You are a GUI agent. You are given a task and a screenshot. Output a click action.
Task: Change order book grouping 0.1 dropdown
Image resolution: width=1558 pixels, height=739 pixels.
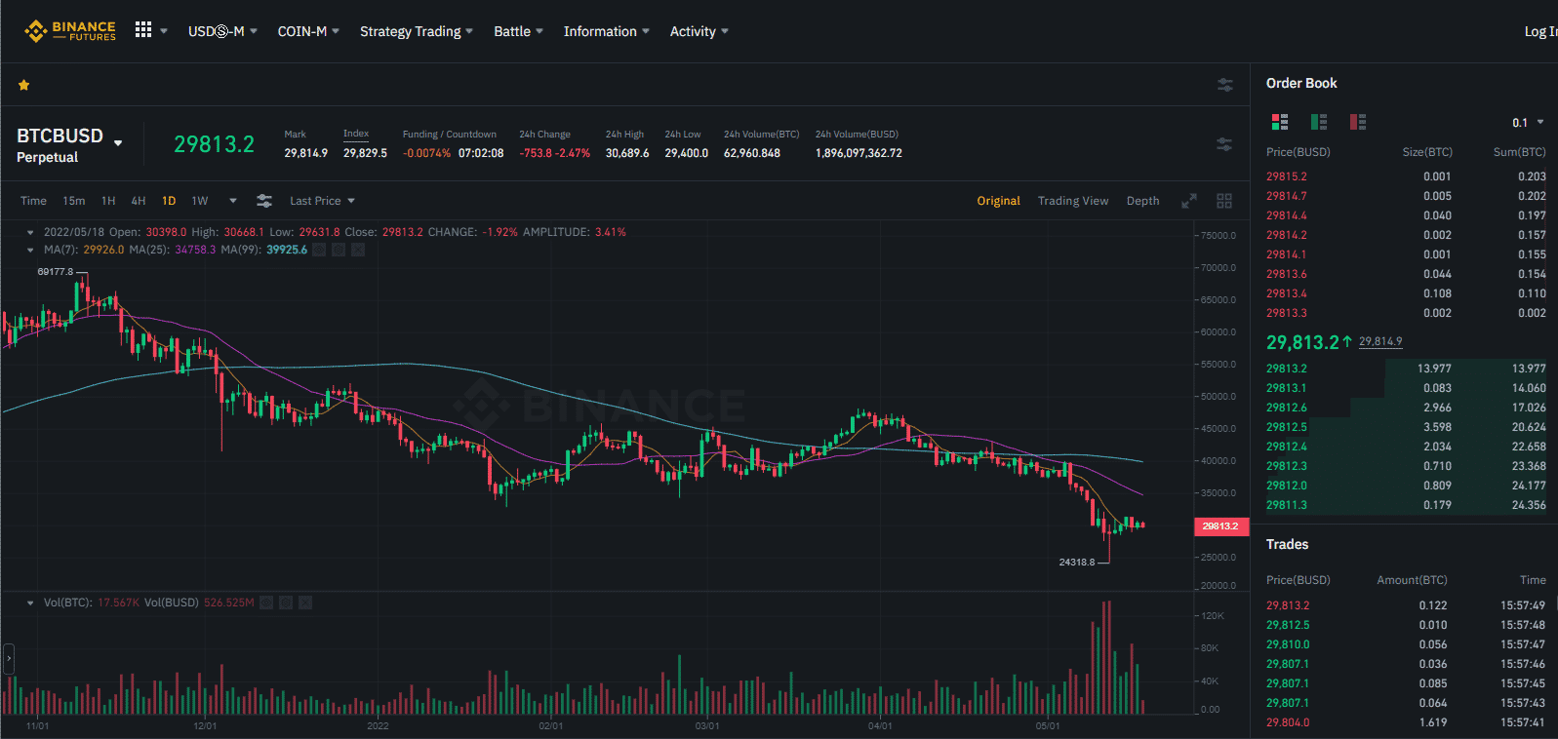pos(1528,123)
